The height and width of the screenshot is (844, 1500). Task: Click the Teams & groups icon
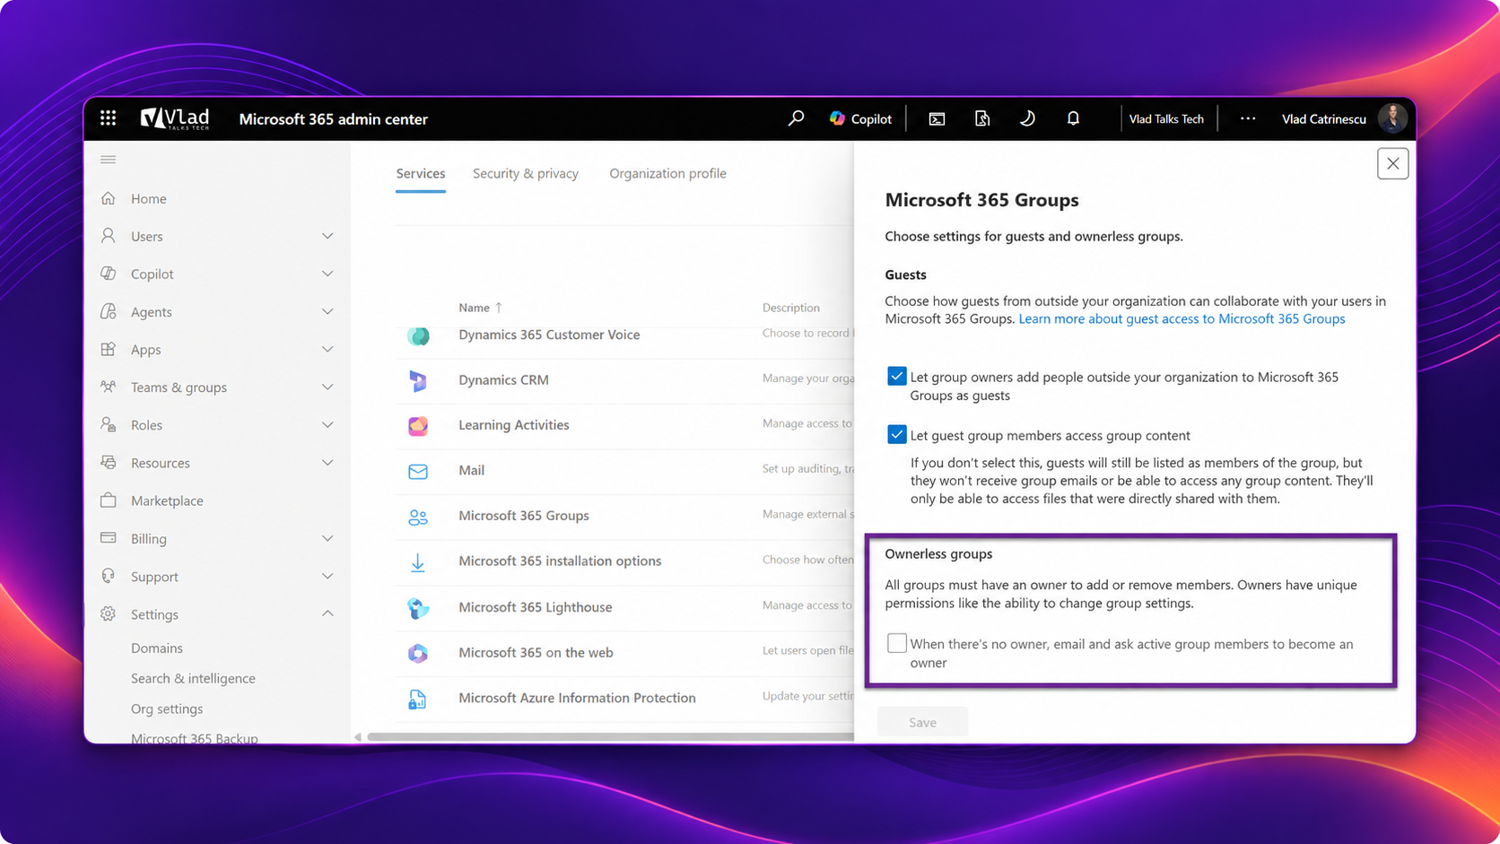109,387
